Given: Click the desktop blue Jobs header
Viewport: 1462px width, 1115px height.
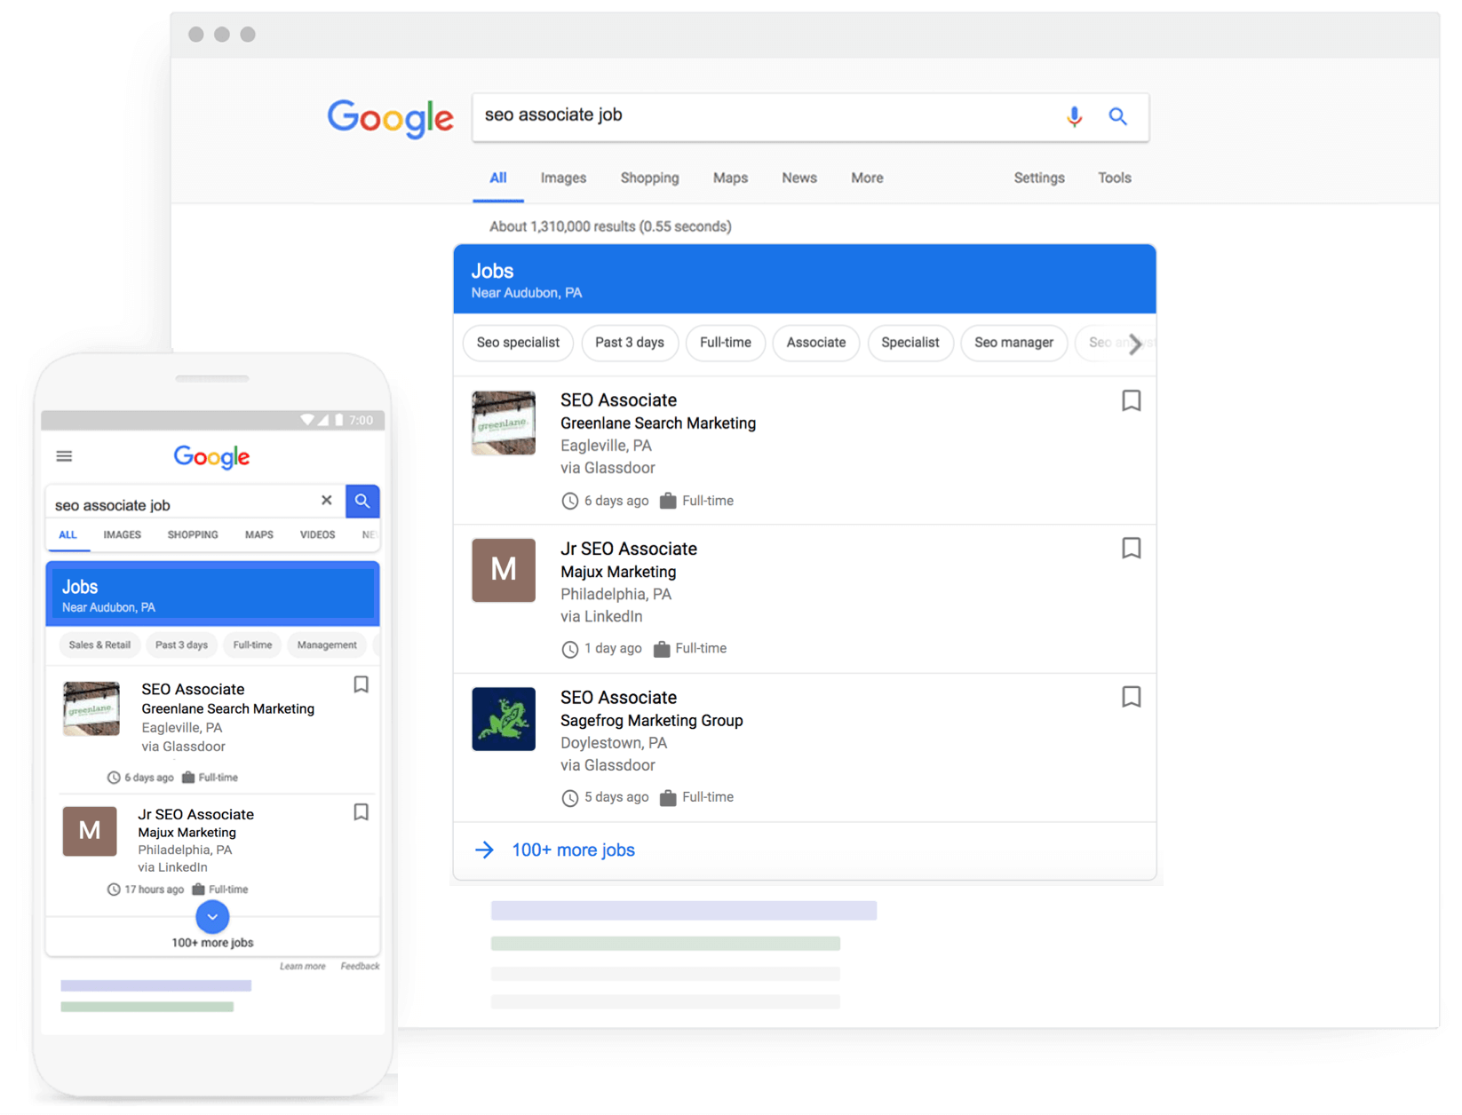Looking at the screenshot, I should [805, 279].
